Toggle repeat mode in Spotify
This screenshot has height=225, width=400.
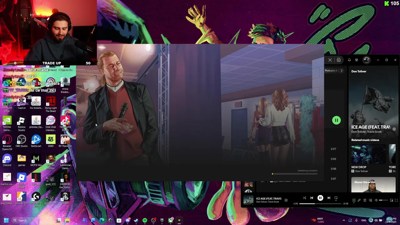tap(336, 198)
